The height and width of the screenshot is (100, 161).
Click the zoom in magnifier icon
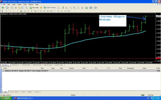(x=71, y=8)
